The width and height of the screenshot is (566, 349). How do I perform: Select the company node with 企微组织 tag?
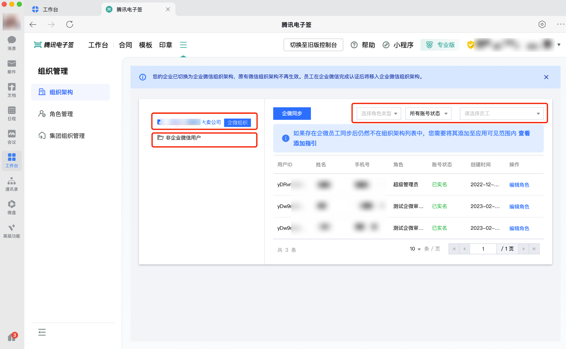204,122
